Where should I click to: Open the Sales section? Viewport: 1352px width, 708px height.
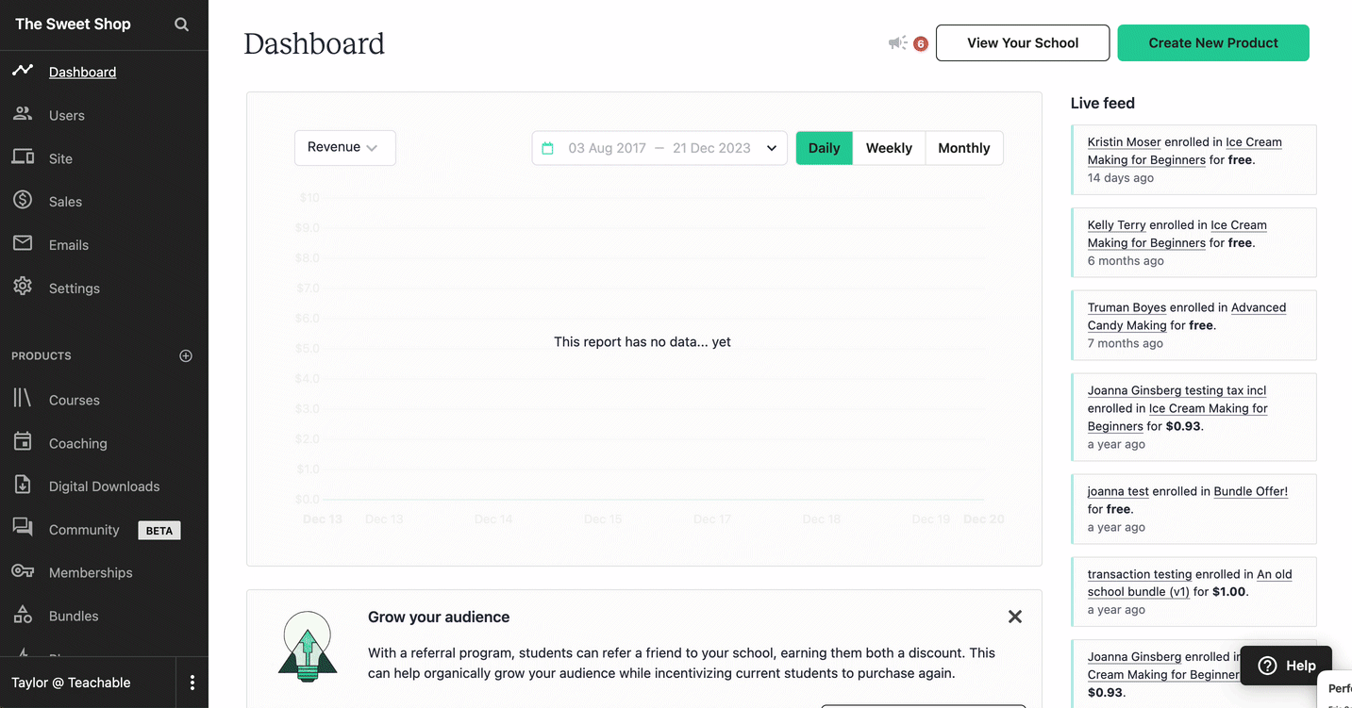tap(65, 202)
